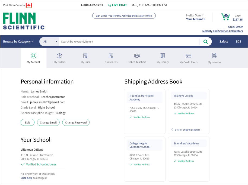Open Molarity and Solution Calculators link

[x=222, y=31]
